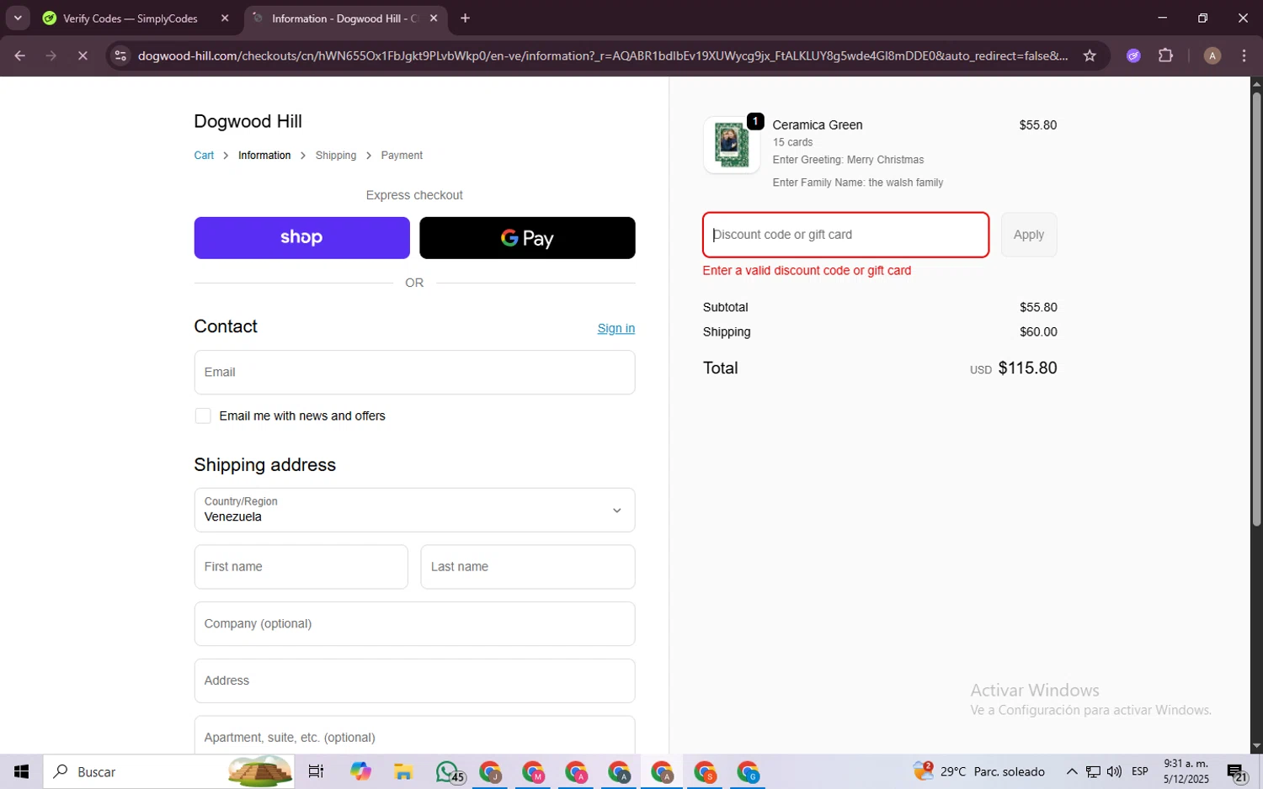Open the tab search dropdown arrow
This screenshot has height=789, width=1263.
pos(18,18)
